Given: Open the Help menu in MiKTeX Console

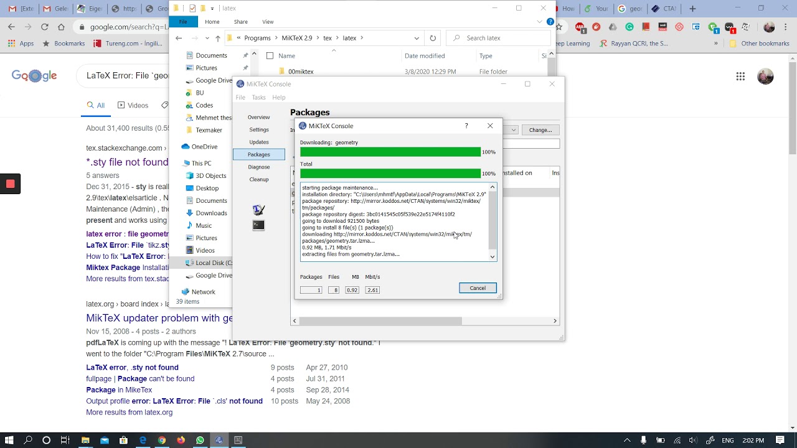Looking at the screenshot, I should pyautogui.click(x=278, y=97).
